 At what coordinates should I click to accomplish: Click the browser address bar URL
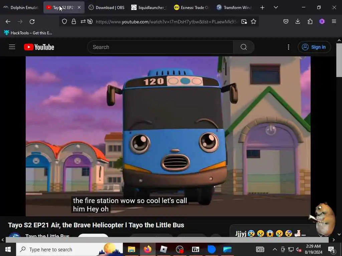click(x=166, y=21)
